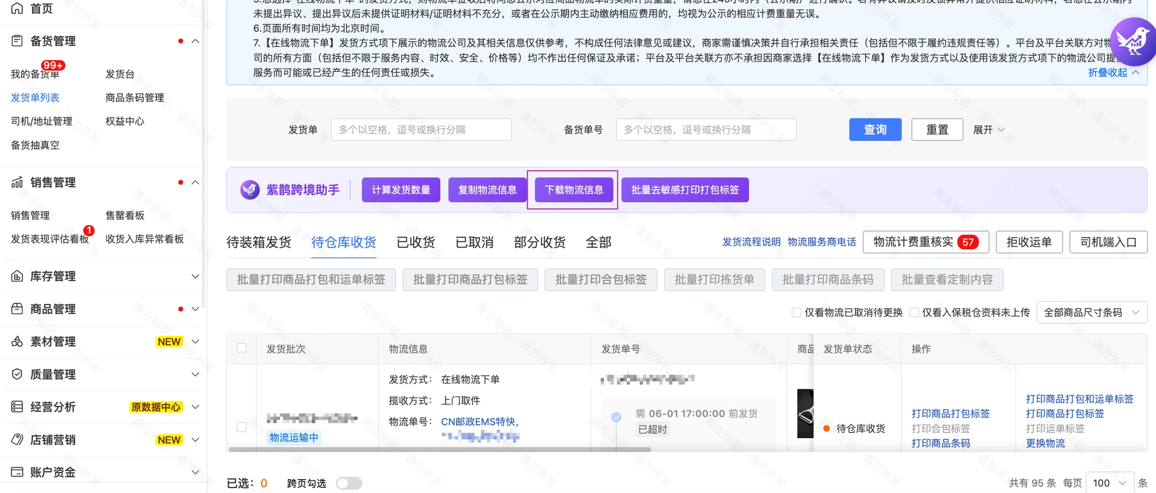
Task: Open 我的备货单 in sidebar
Action: (x=35, y=74)
